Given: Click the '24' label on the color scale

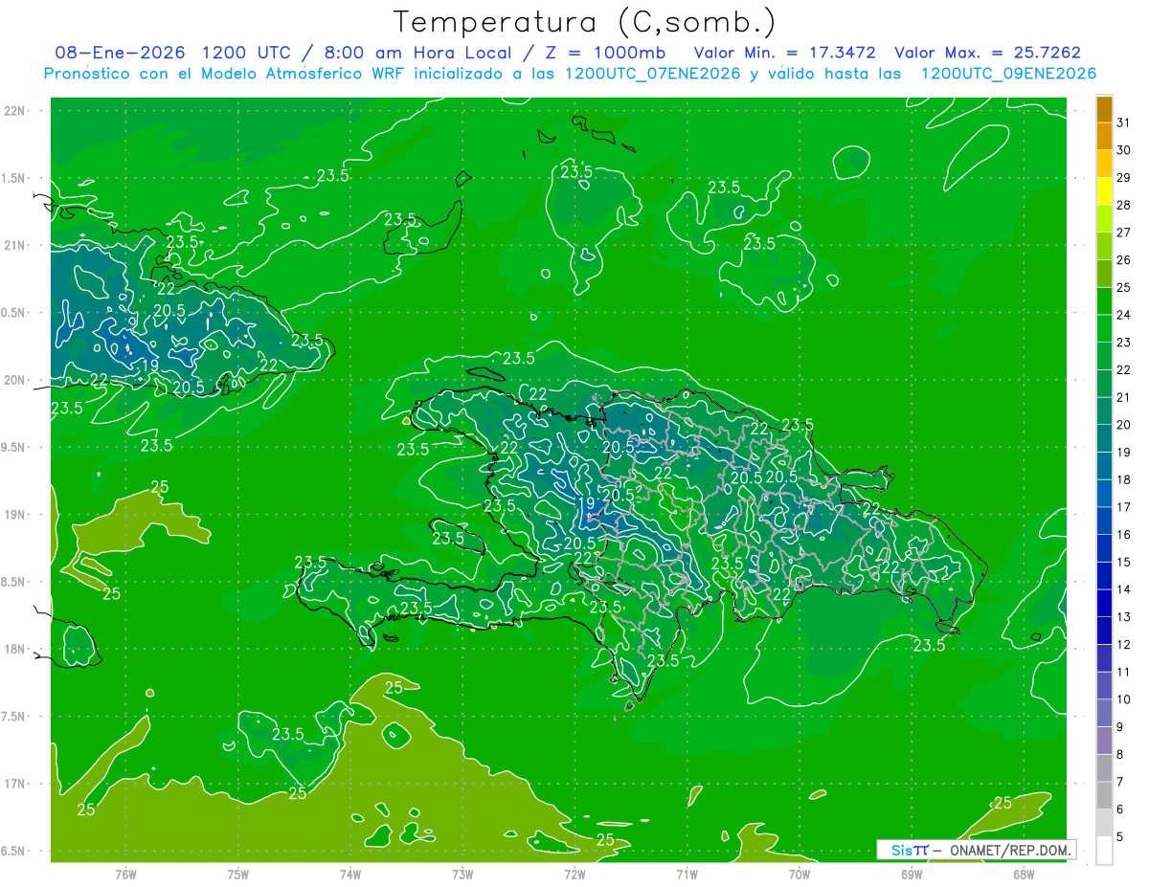Looking at the screenshot, I should pyautogui.click(x=1124, y=315).
